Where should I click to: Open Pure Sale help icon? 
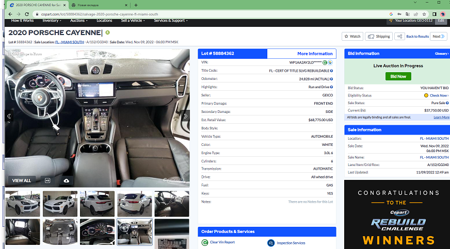(447, 103)
